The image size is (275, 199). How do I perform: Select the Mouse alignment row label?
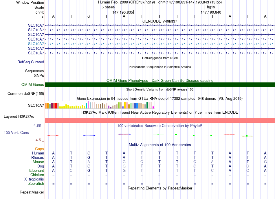point(38,162)
